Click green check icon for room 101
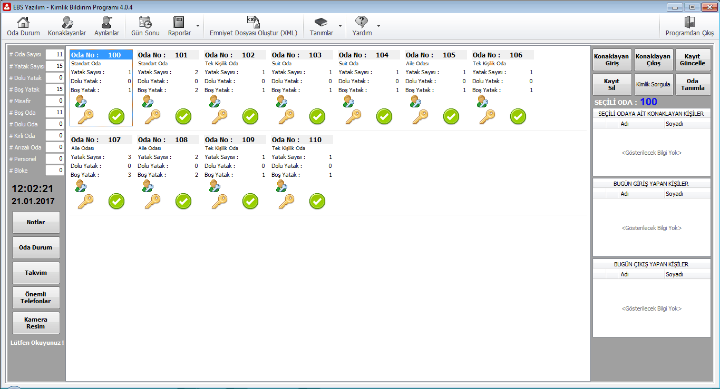The height and width of the screenshot is (389, 720). pos(183,116)
